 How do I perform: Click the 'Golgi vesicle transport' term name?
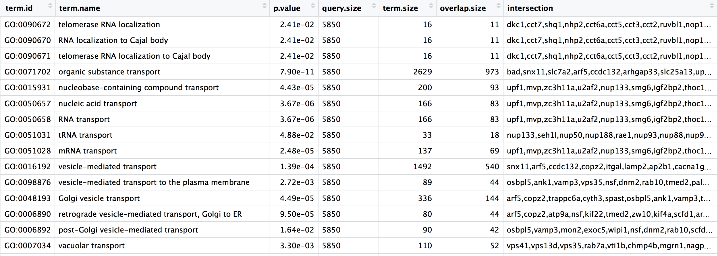(x=99, y=198)
